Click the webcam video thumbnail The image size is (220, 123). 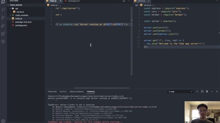tap(202, 112)
